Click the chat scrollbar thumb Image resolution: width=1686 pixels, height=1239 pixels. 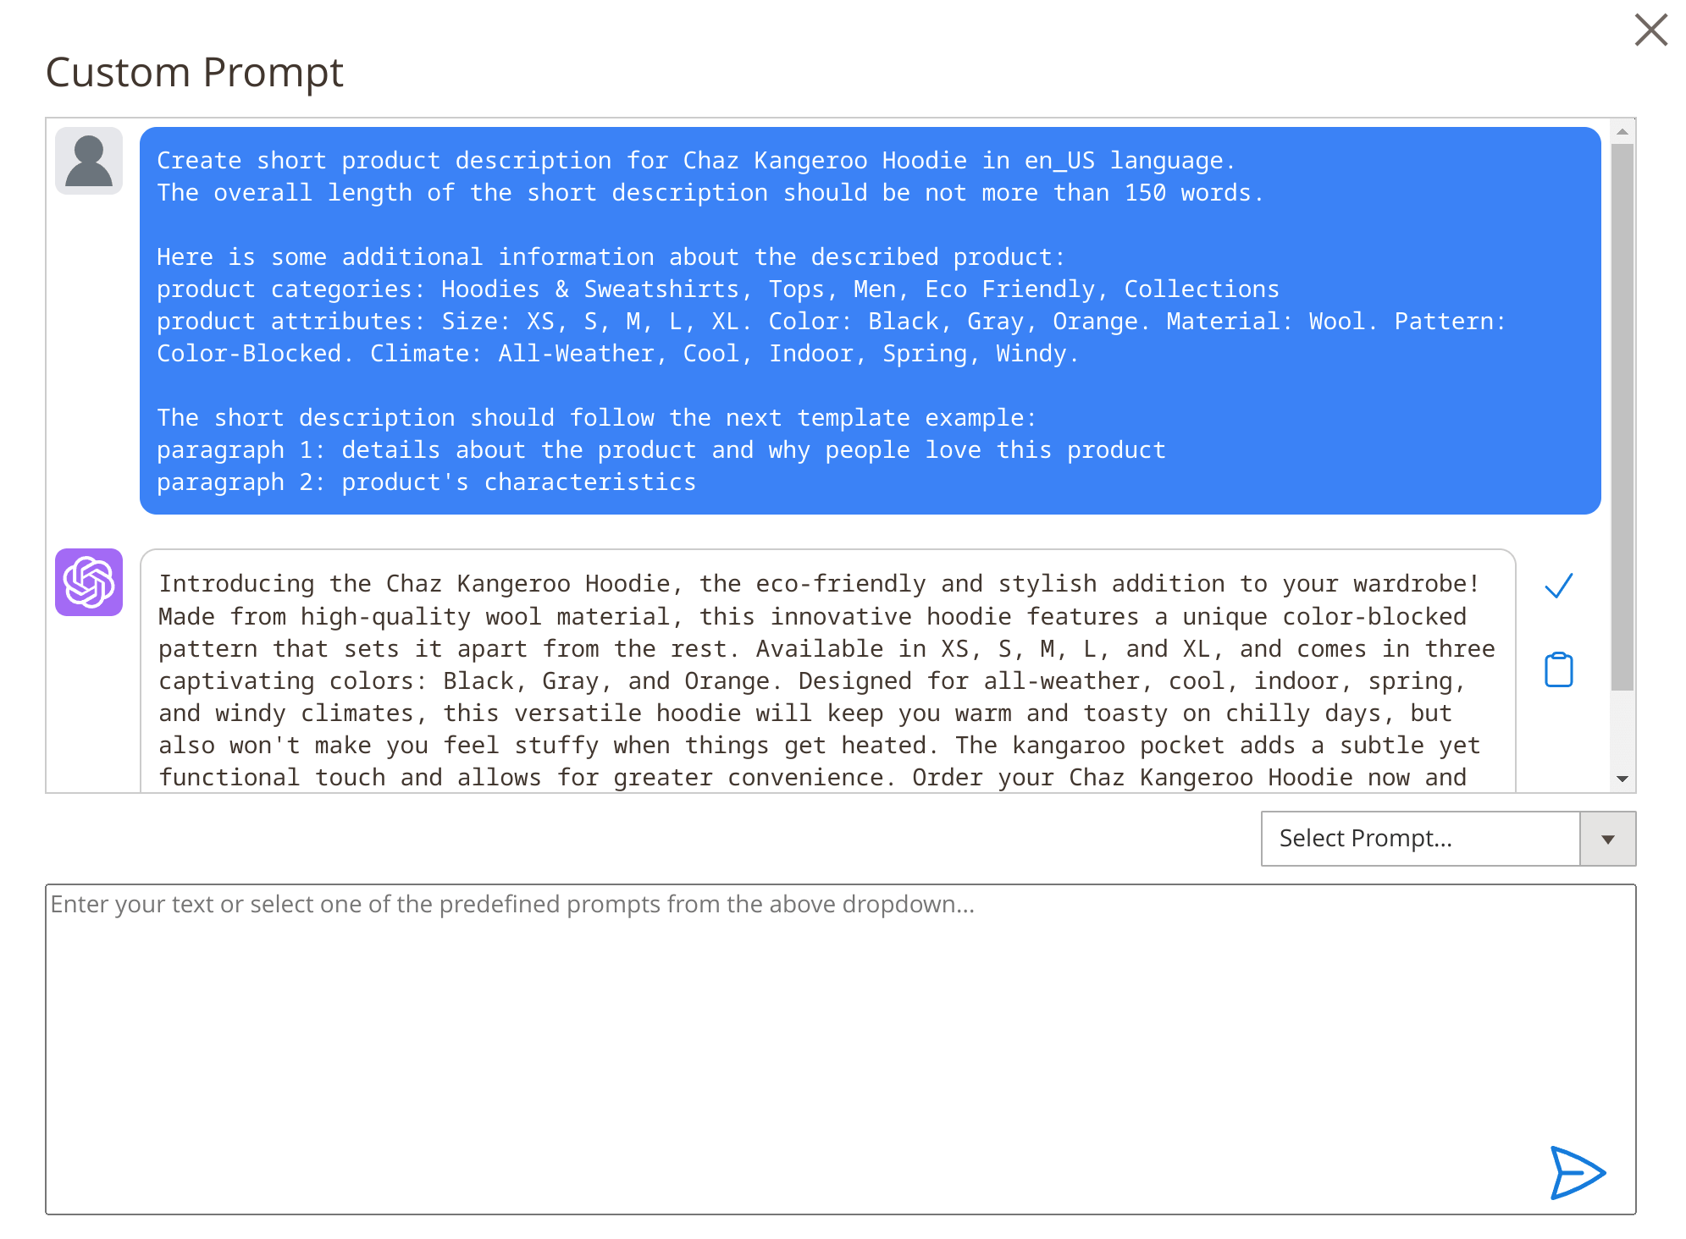pyautogui.click(x=1622, y=417)
